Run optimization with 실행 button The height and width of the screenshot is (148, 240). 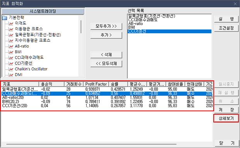tap(226, 19)
